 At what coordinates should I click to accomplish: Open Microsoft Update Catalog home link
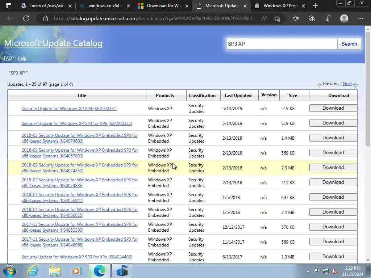point(53,43)
